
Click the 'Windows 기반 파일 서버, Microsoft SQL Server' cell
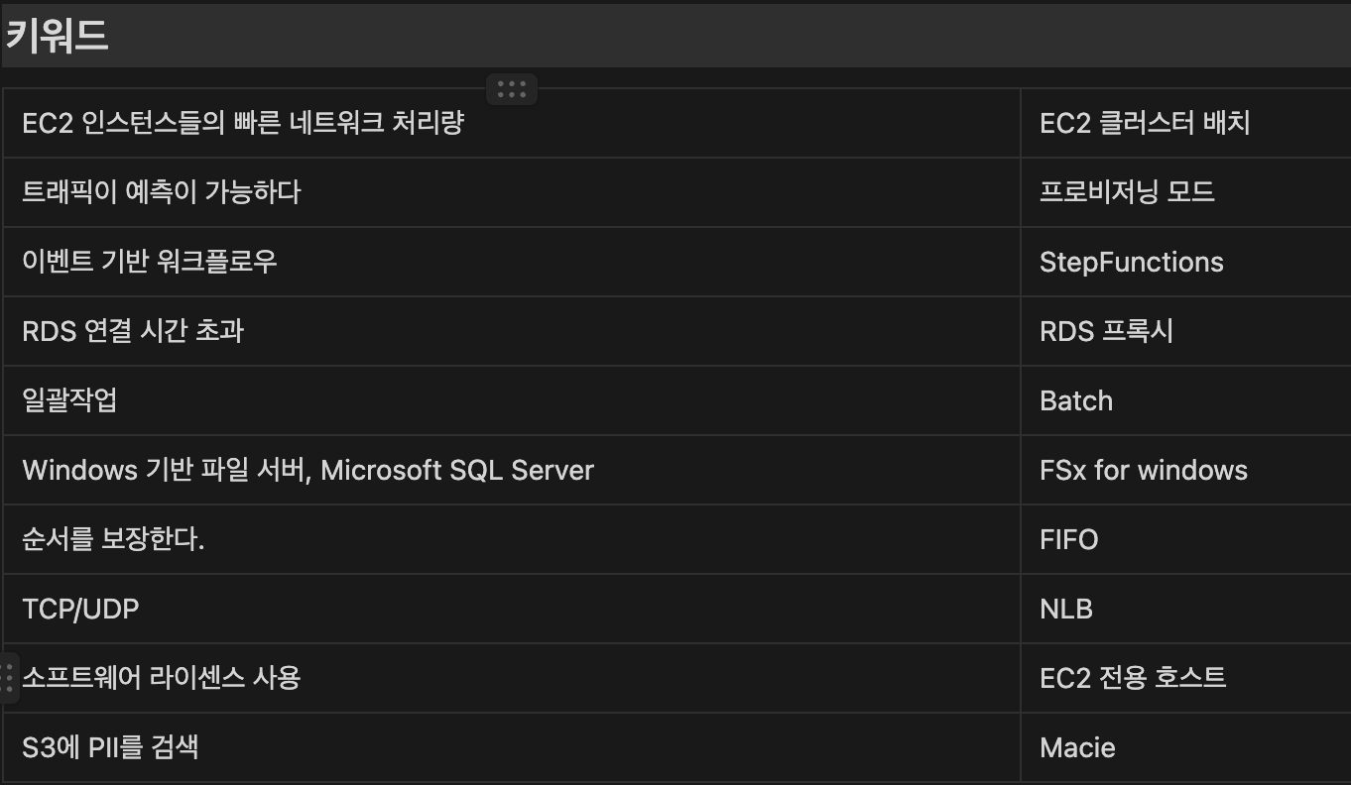click(512, 470)
